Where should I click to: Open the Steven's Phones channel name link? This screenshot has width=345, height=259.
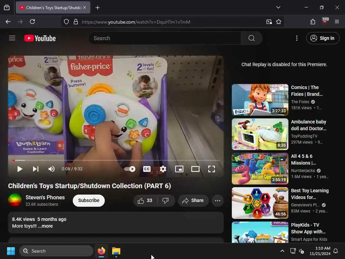(x=45, y=197)
